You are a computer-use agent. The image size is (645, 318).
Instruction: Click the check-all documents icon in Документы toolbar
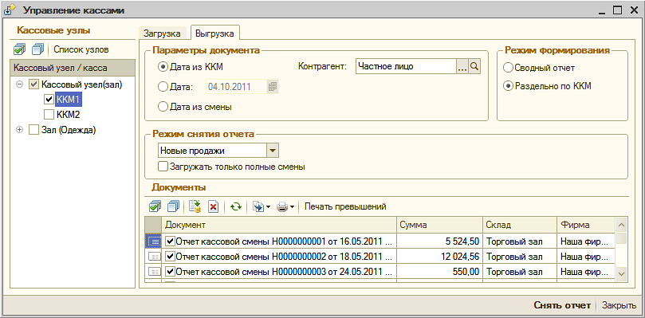[155, 206]
